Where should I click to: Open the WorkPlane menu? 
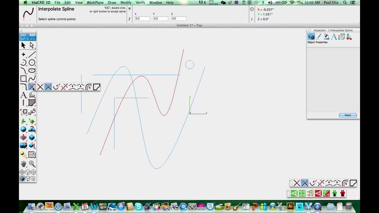tap(95, 2)
